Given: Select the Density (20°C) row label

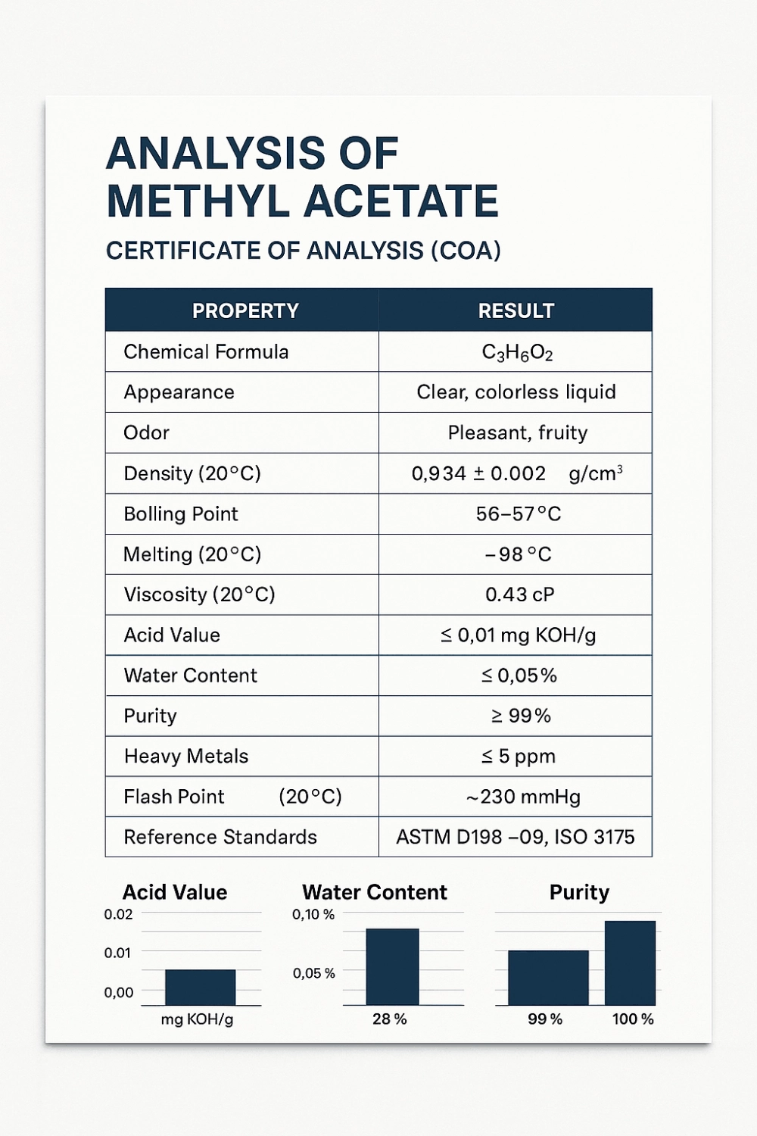Looking at the screenshot, I should 192,473.
